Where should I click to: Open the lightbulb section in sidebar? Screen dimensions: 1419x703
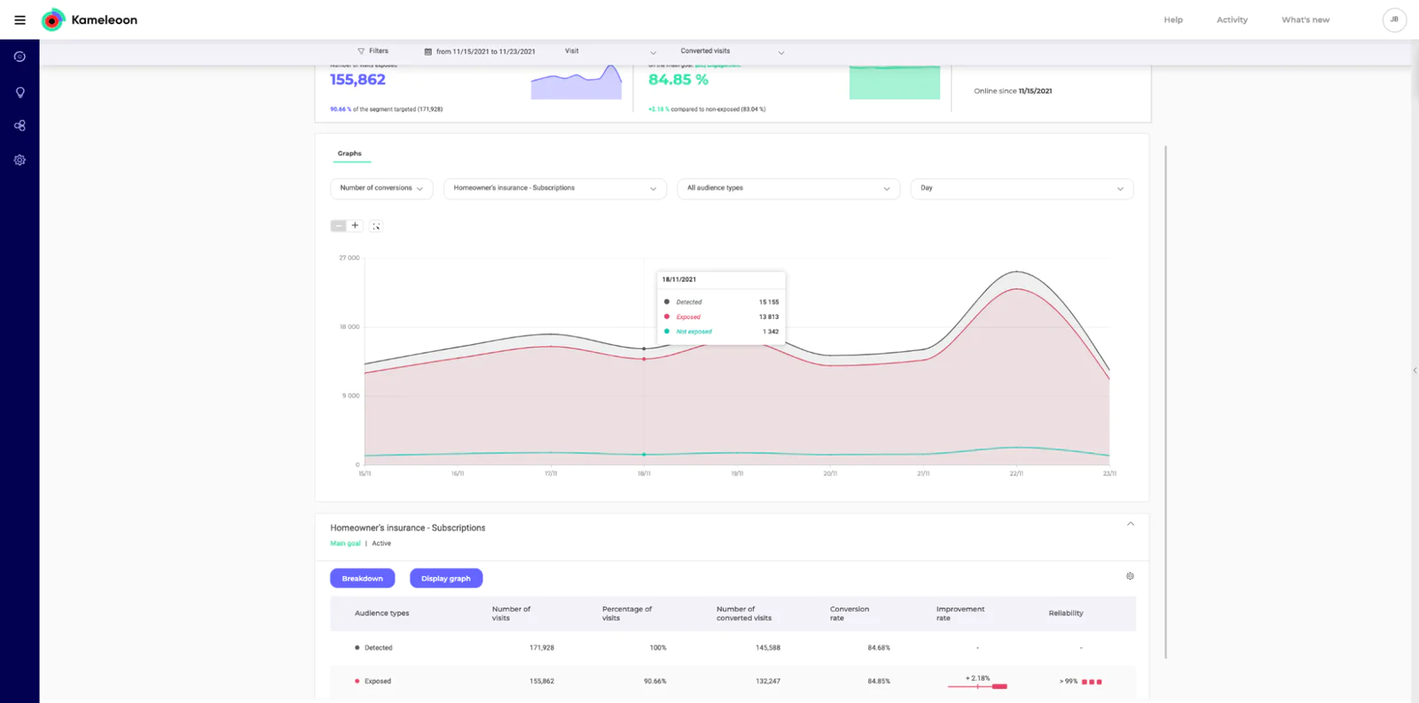pyautogui.click(x=20, y=92)
